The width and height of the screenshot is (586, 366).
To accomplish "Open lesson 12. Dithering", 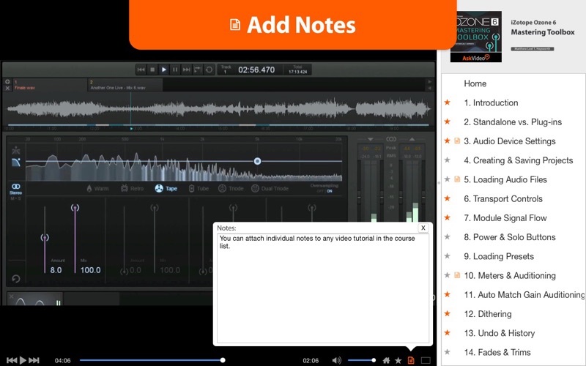I will click(x=488, y=314).
